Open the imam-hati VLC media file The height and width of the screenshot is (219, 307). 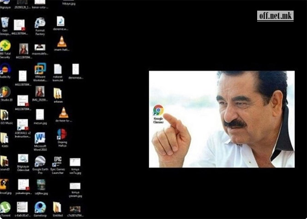coord(62,42)
